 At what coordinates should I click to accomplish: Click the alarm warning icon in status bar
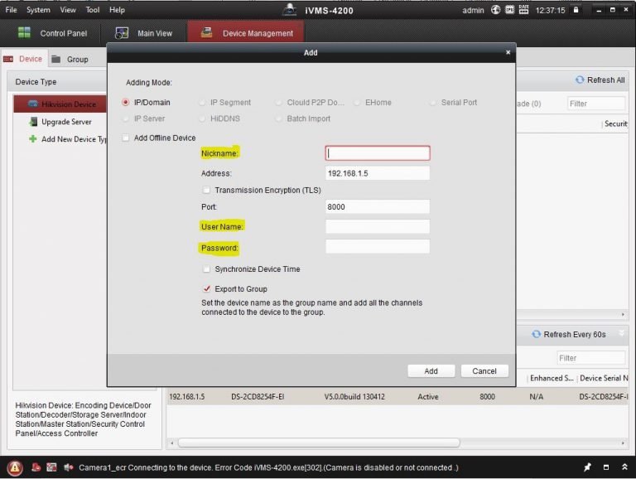click(x=15, y=467)
